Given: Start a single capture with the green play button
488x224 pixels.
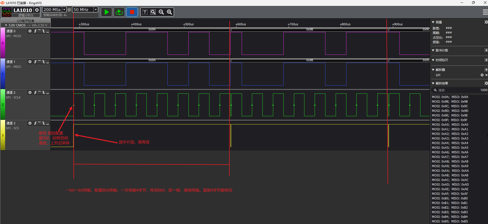Looking at the screenshot, I should 107,12.
